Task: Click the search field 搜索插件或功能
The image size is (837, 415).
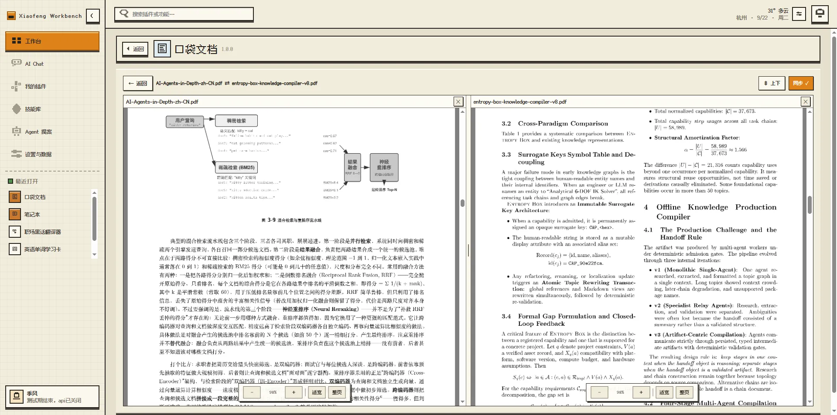Action: point(184,14)
